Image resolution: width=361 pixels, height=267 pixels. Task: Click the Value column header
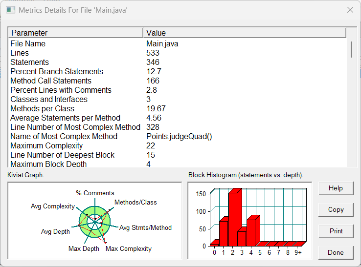(245, 33)
